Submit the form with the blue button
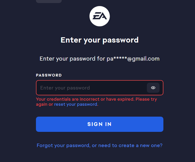This screenshot has height=162, width=195. tap(99, 124)
